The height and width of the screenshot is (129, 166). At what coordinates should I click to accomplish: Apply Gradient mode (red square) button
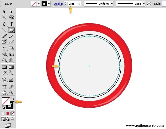coord(8,113)
